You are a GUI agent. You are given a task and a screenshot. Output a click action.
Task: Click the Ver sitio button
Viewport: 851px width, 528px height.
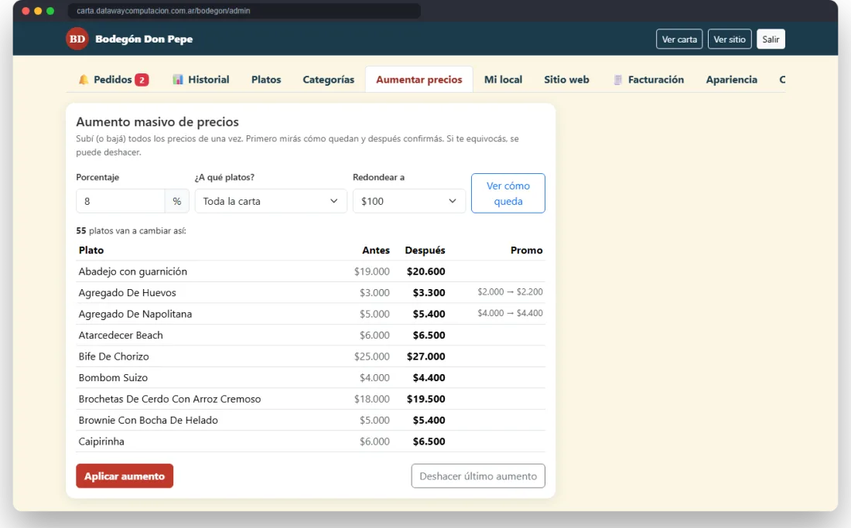tap(730, 39)
